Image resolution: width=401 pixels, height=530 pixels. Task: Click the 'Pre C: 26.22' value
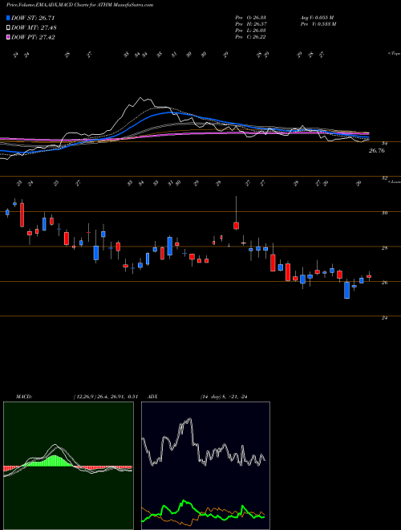250,37
